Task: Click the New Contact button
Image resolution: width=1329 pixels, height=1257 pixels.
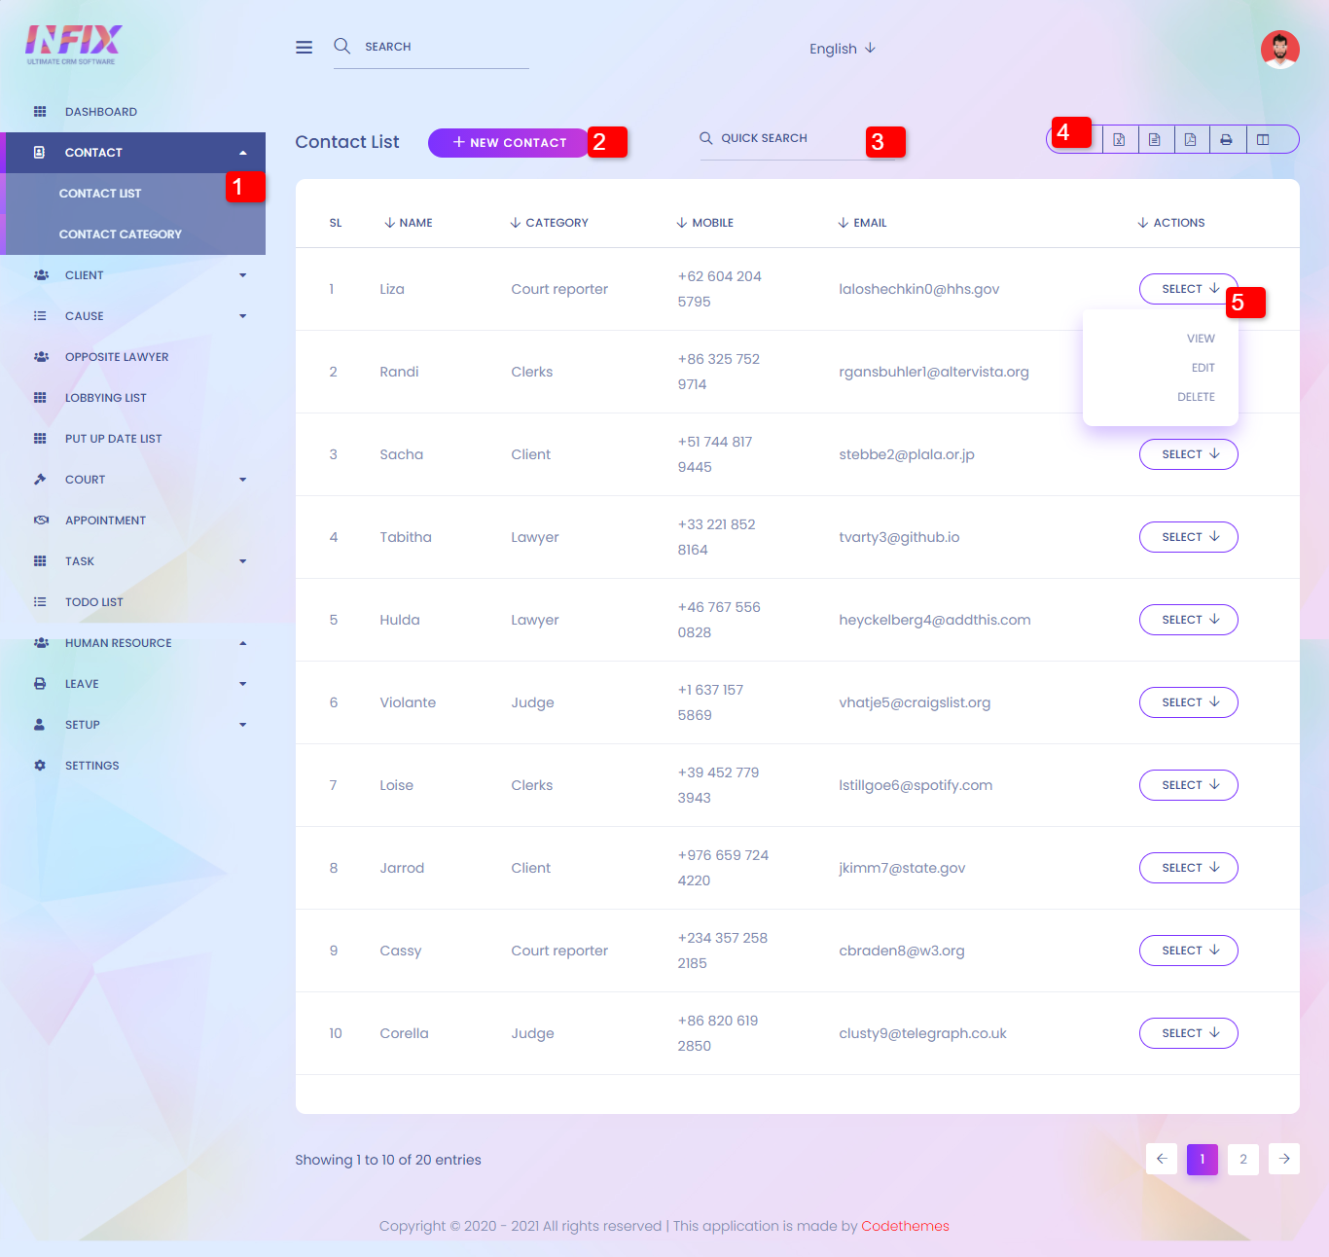Action: (509, 142)
